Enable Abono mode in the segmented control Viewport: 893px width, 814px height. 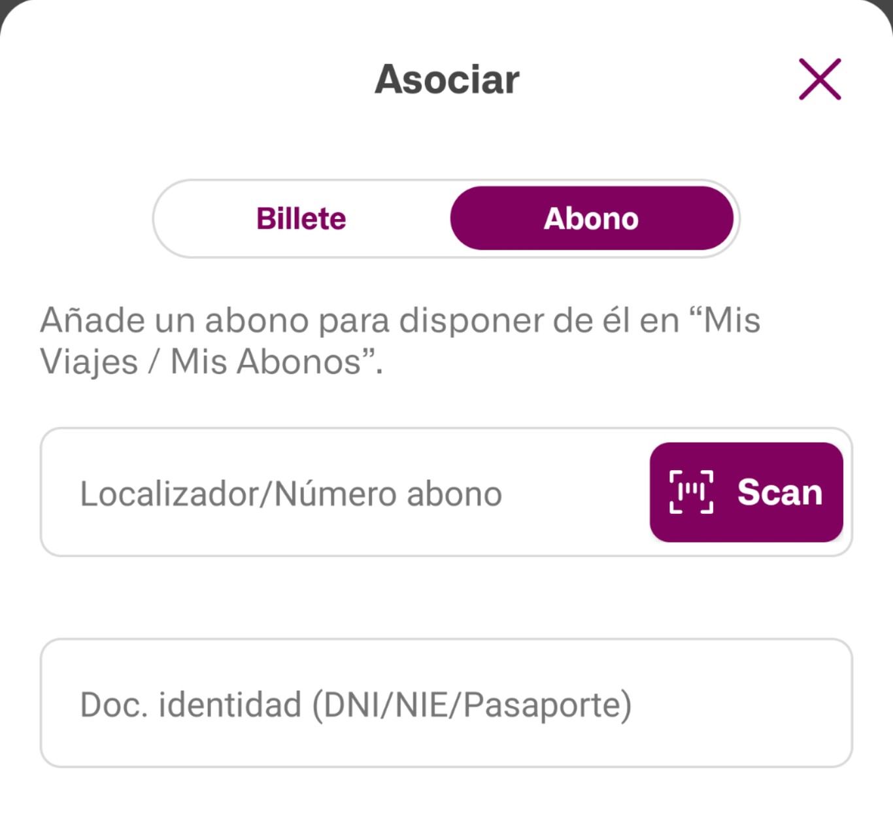pyautogui.click(x=590, y=218)
